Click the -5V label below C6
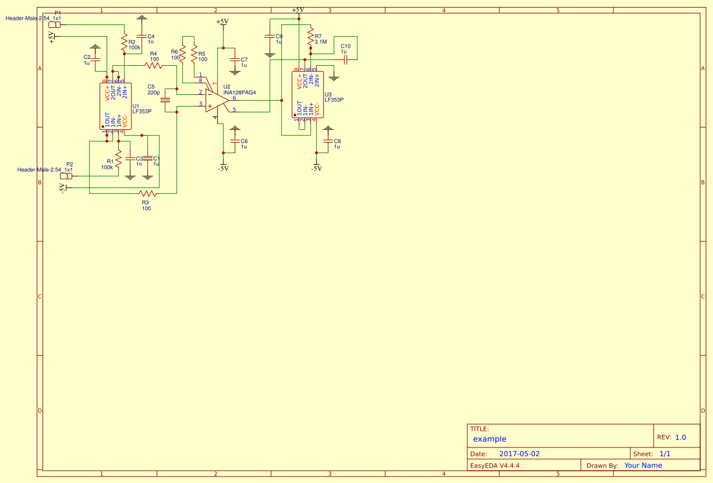Image resolution: width=713 pixels, height=483 pixels. pyautogui.click(x=223, y=168)
